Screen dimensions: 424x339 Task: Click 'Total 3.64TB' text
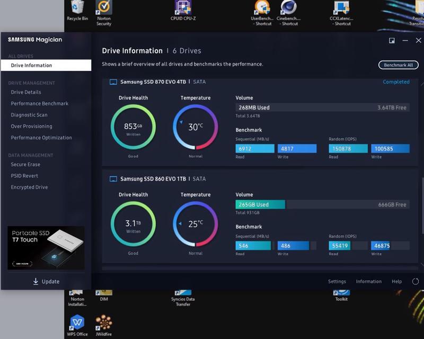pos(248,115)
